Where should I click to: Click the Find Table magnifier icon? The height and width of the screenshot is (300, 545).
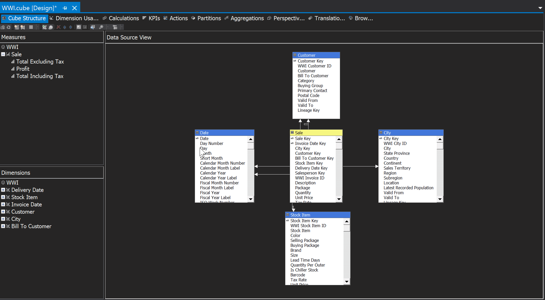[x=92, y=27]
